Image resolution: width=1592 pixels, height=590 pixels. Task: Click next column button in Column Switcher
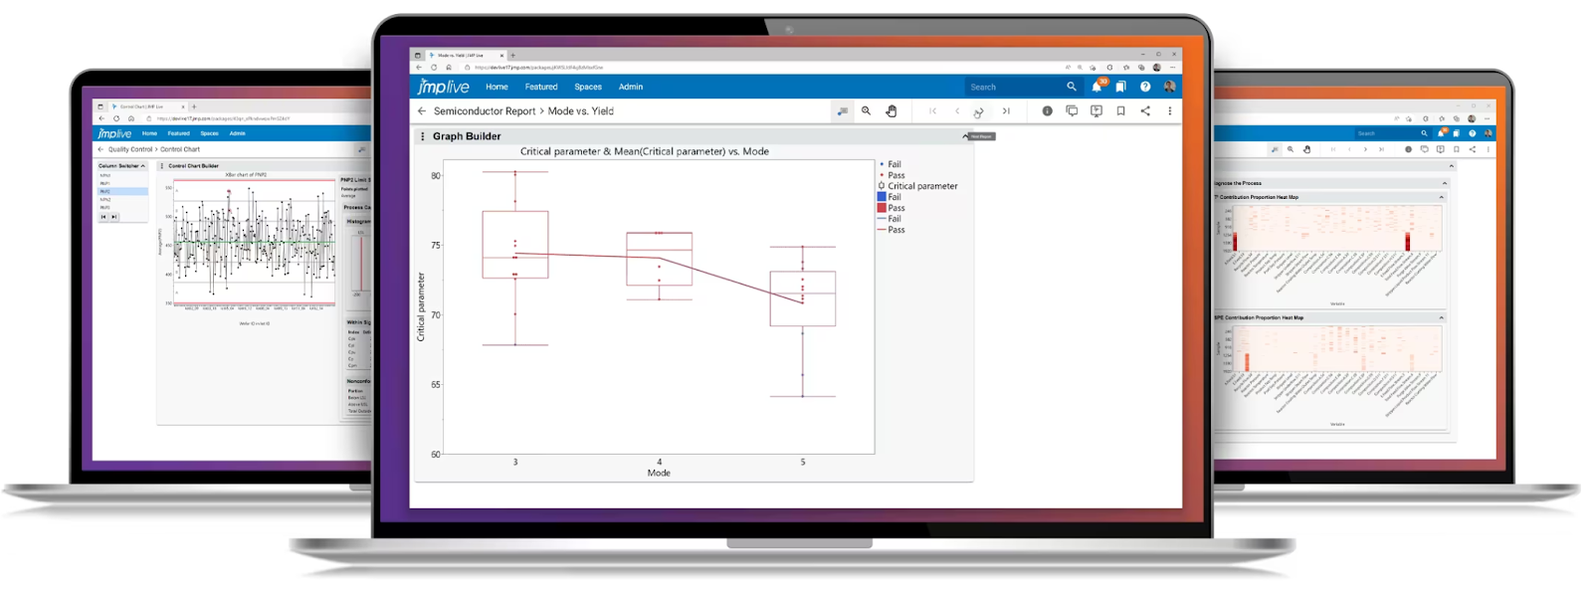click(x=114, y=216)
